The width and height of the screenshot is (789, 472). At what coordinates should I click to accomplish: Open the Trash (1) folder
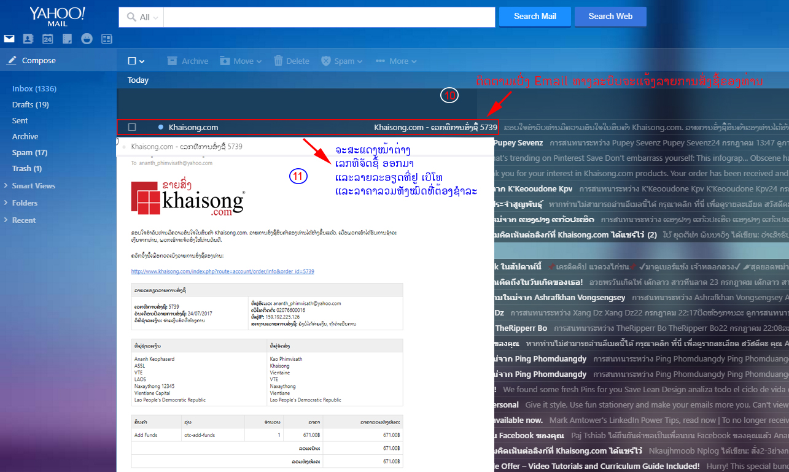click(27, 168)
